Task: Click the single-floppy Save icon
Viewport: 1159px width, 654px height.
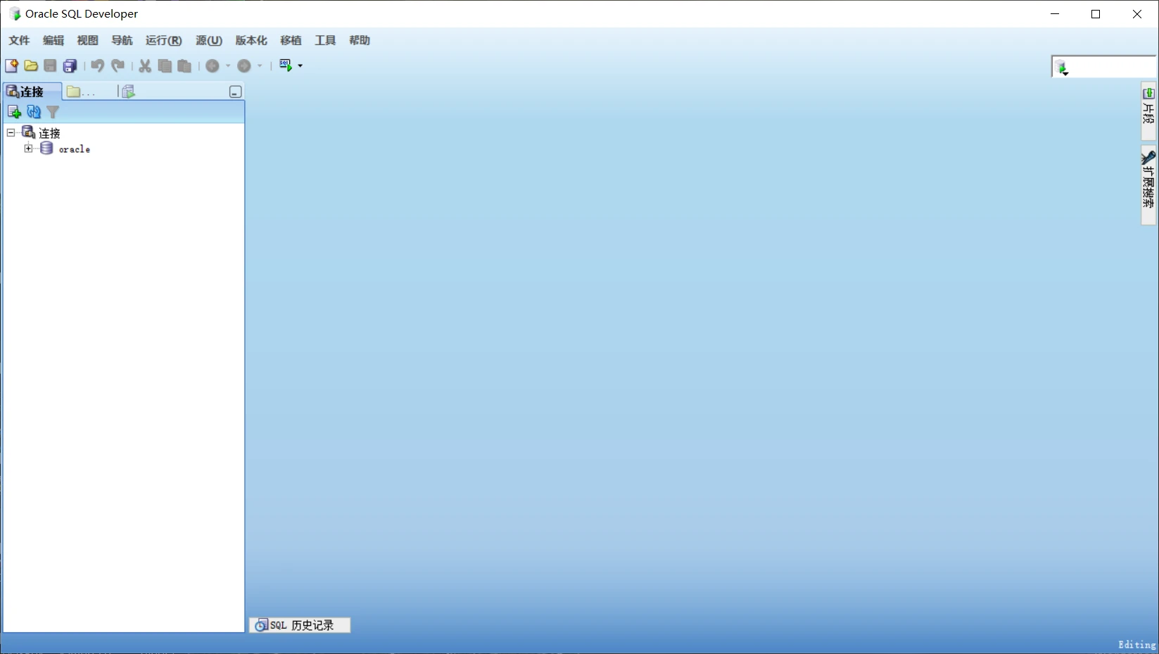Action: 50,65
